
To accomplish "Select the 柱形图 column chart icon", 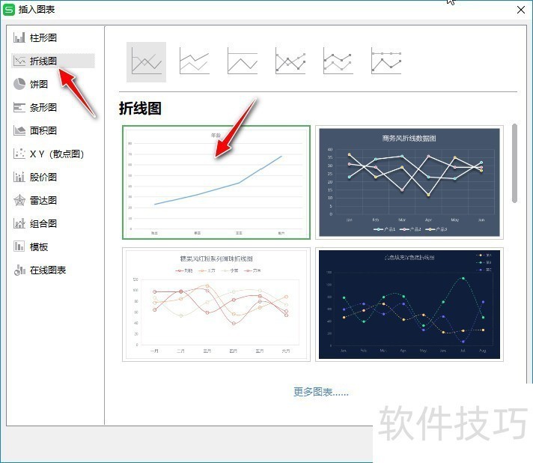I will 19,37.
